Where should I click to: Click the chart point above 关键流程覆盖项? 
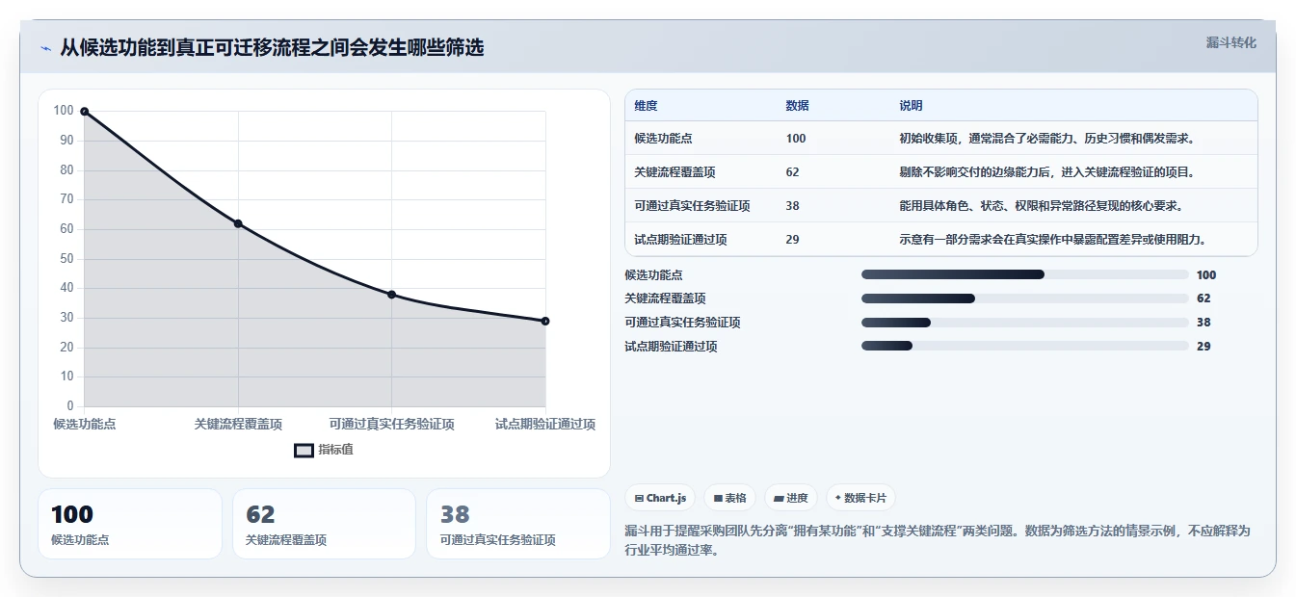[238, 223]
